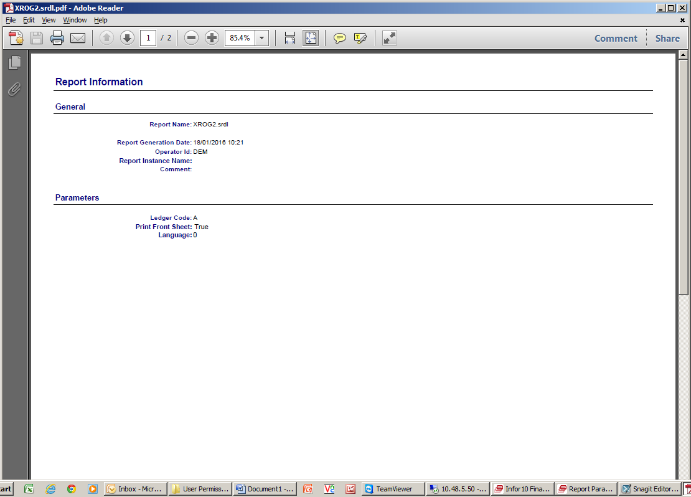The height and width of the screenshot is (497, 691).
Task: Open the Help menu
Action: point(100,20)
